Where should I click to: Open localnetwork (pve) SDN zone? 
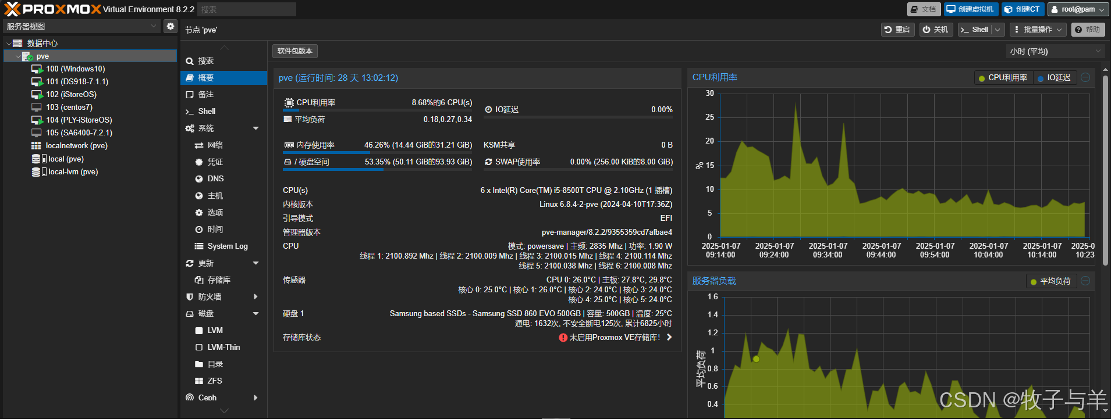(77, 145)
